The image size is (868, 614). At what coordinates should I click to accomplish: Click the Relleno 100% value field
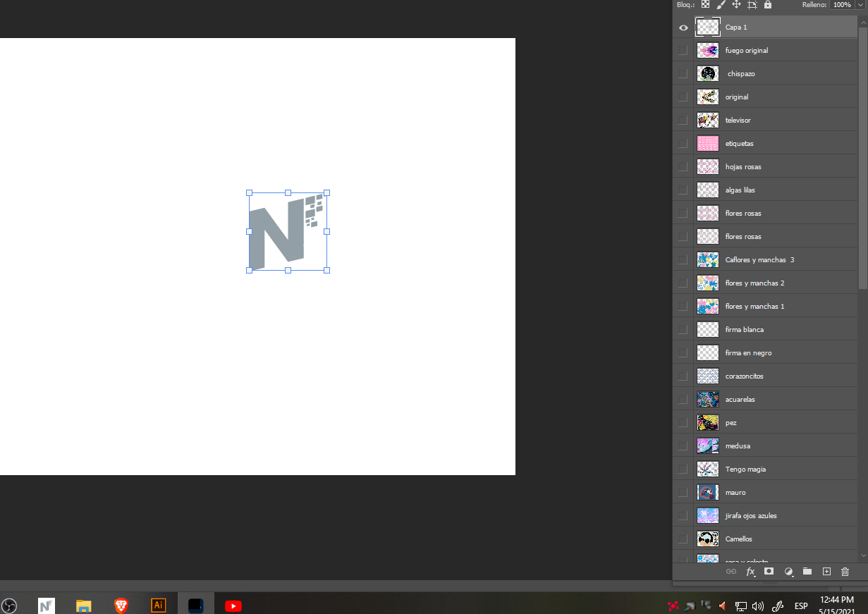point(841,4)
